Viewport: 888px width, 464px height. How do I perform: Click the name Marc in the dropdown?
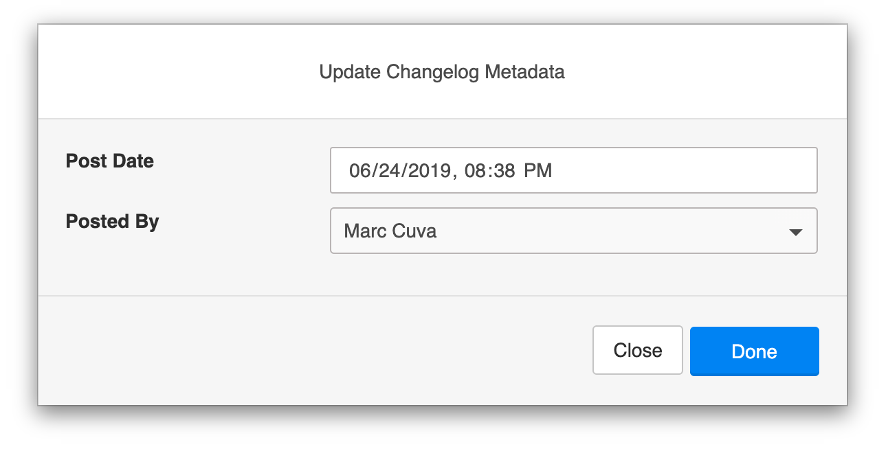pyautogui.click(x=364, y=231)
